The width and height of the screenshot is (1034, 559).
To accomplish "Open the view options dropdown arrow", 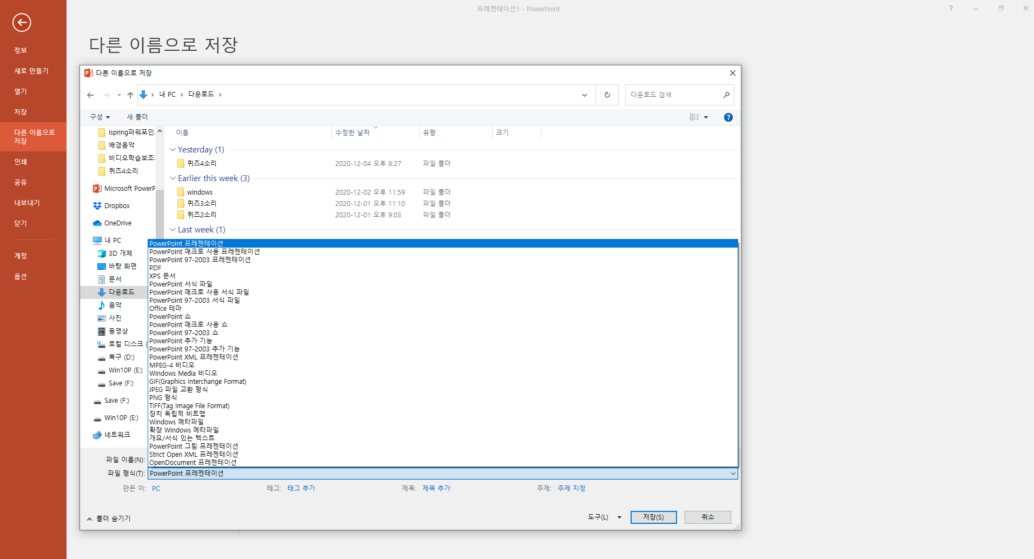I will (706, 117).
